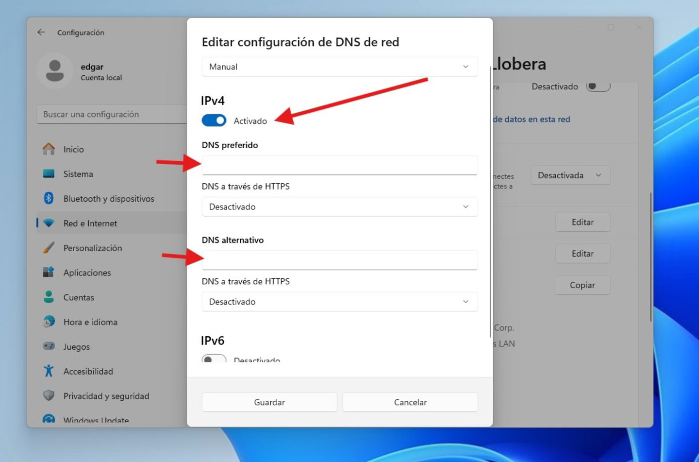
Task: Click the 'Cuenta local' text under edgar
Action: pyautogui.click(x=101, y=78)
